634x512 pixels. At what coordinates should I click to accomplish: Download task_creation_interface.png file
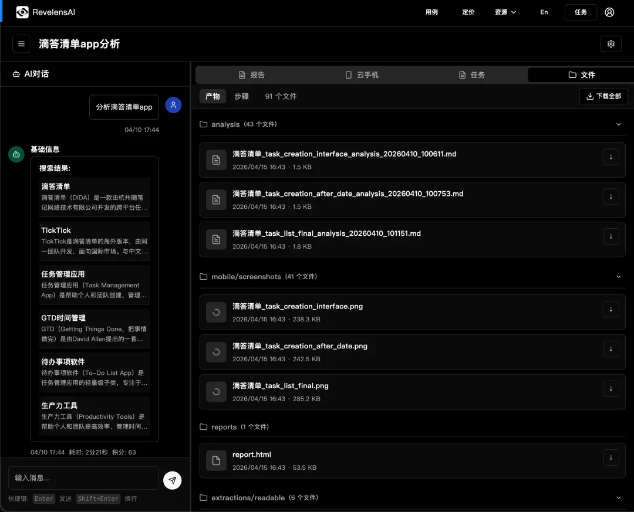611,309
